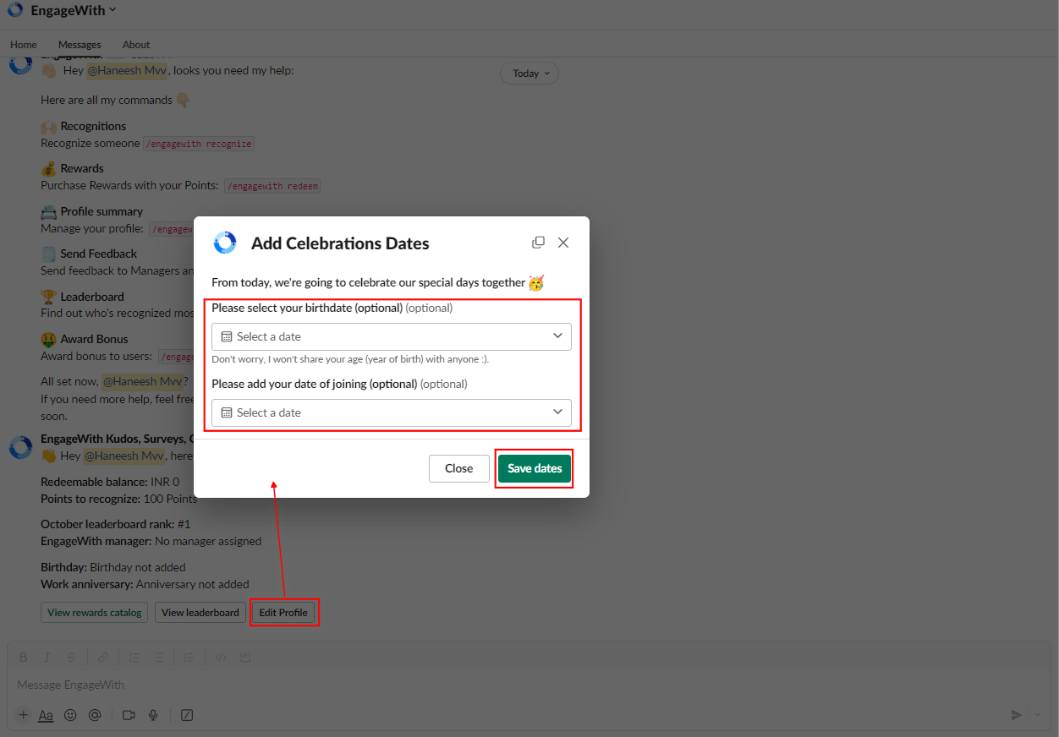Screen dimensions: 1059x737
Task: Insert a link in the composer
Action: coord(102,657)
